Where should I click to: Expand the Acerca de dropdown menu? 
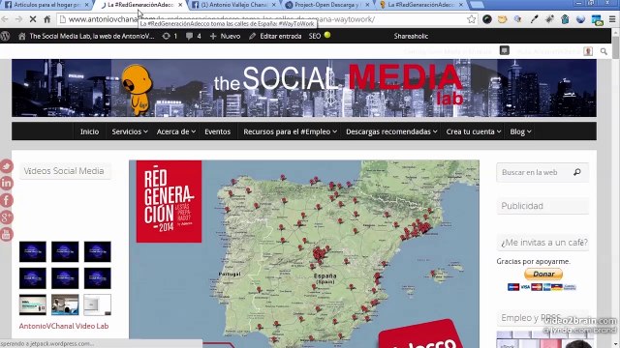click(x=176, y=131)
